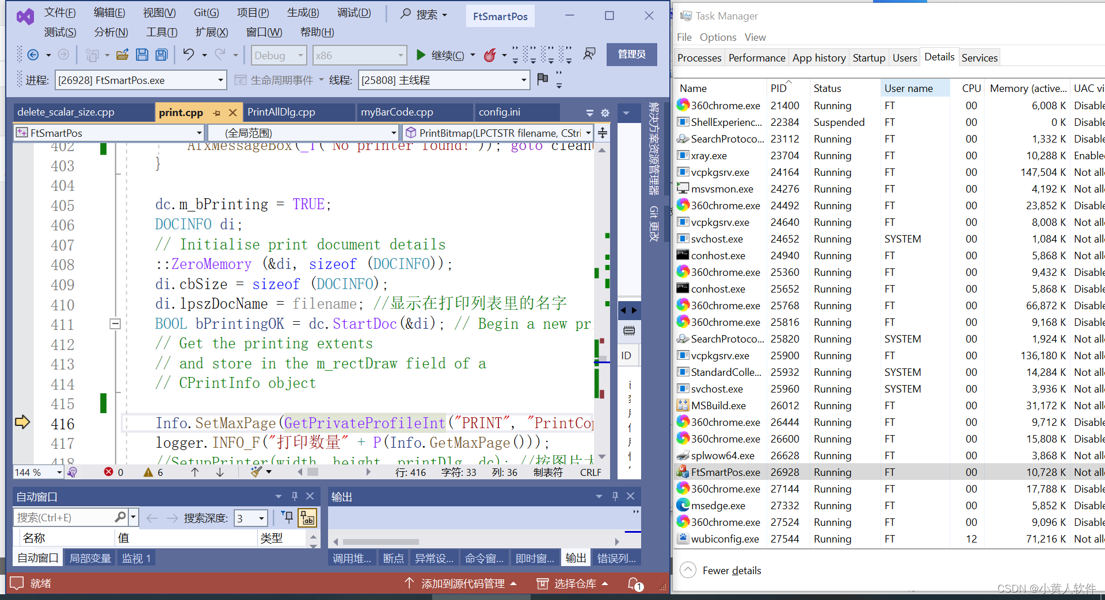The image size is (1105, 600).
Task: Go to previous issue up arrow
Action: 195,472
